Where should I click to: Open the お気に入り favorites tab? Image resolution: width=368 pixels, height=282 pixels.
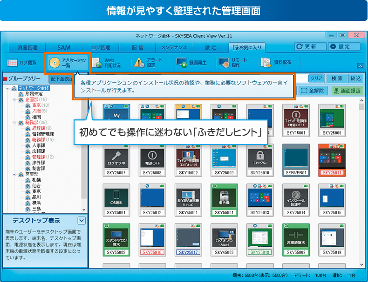click(x=247, y=47)
